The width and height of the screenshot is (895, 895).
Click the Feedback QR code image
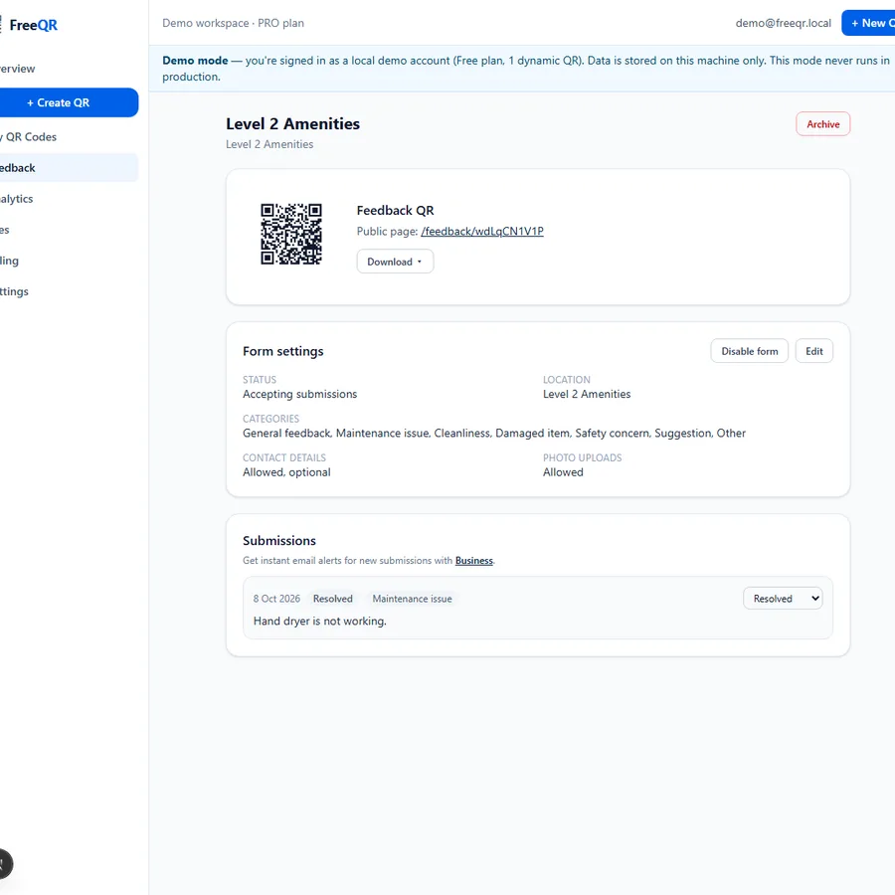coord(291,234)
